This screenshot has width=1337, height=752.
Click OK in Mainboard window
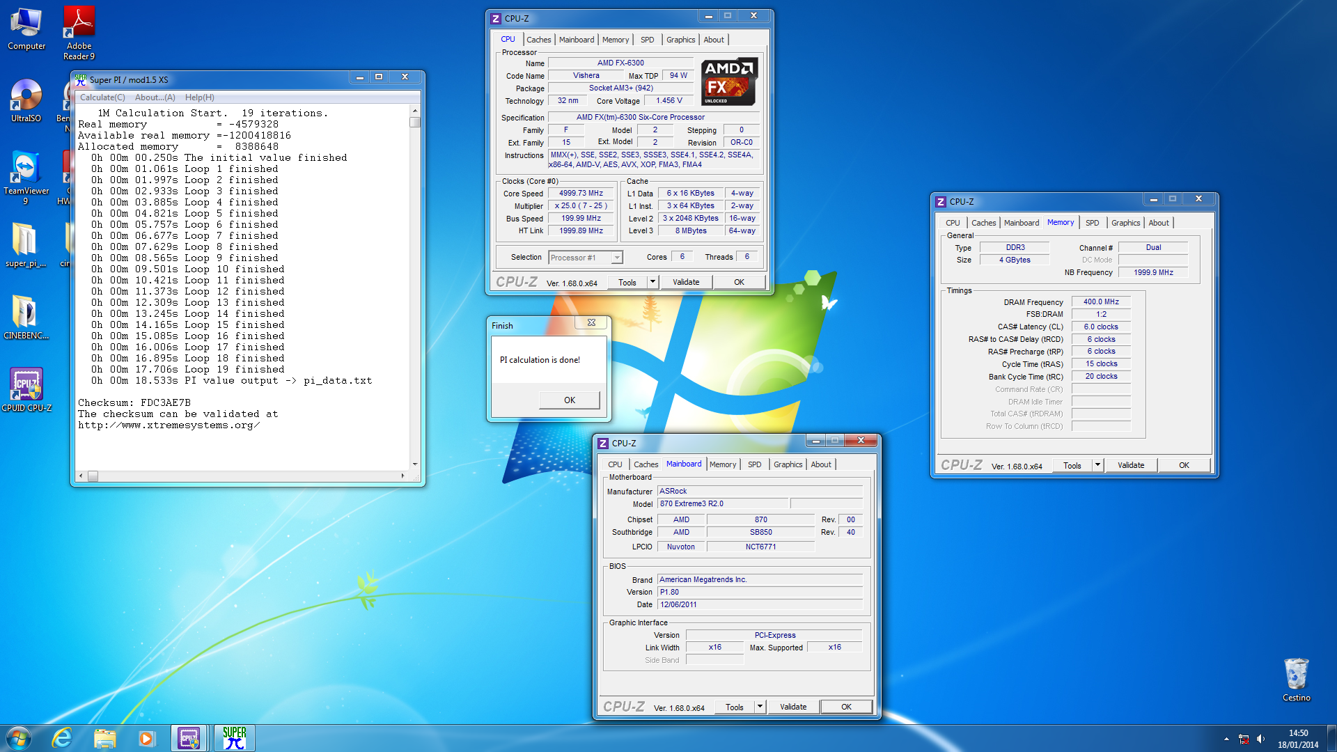click(x=846, y=707)
